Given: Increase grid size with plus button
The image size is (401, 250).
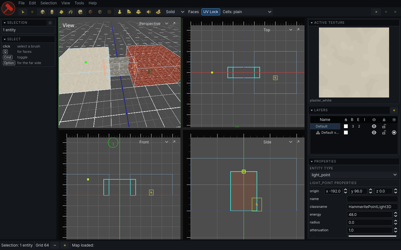Looking at the screenshot, I should [65, 245].
